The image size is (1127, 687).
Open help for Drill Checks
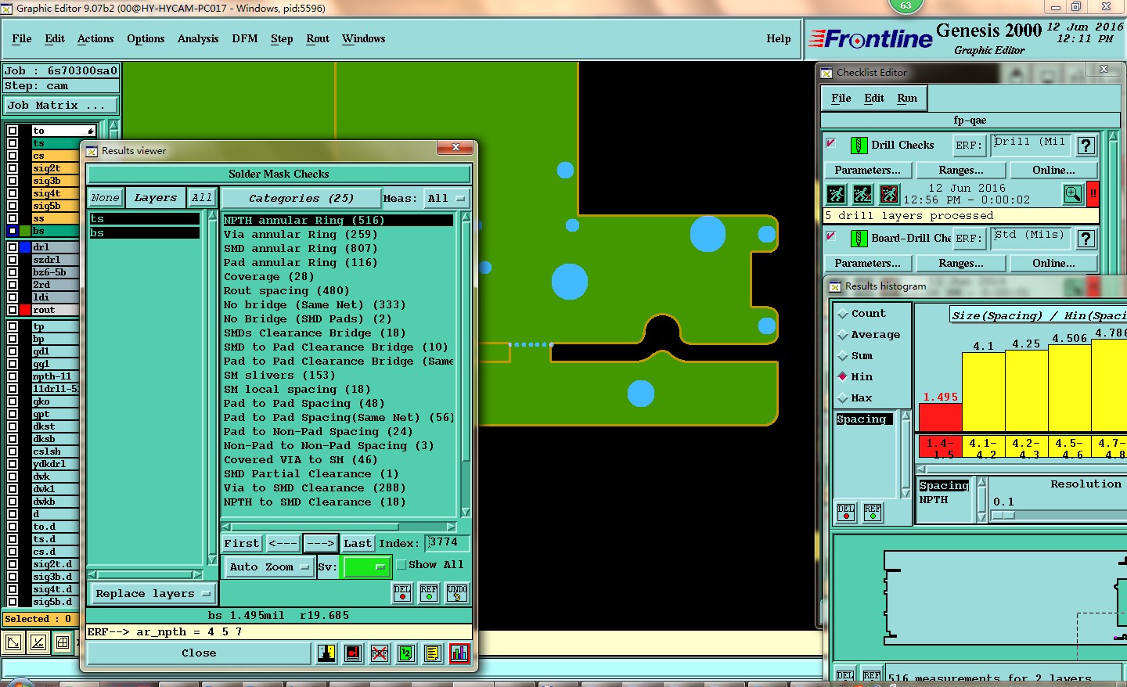click(1086, 146)
